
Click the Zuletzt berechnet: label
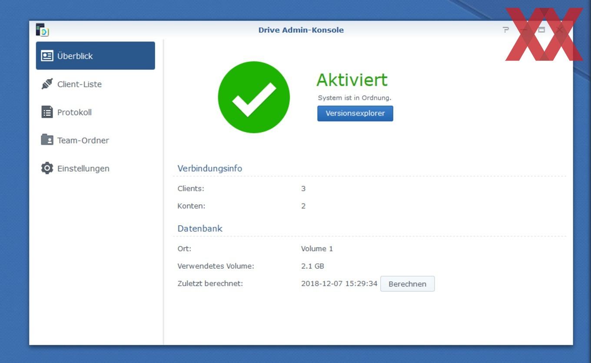coord(210,283)
